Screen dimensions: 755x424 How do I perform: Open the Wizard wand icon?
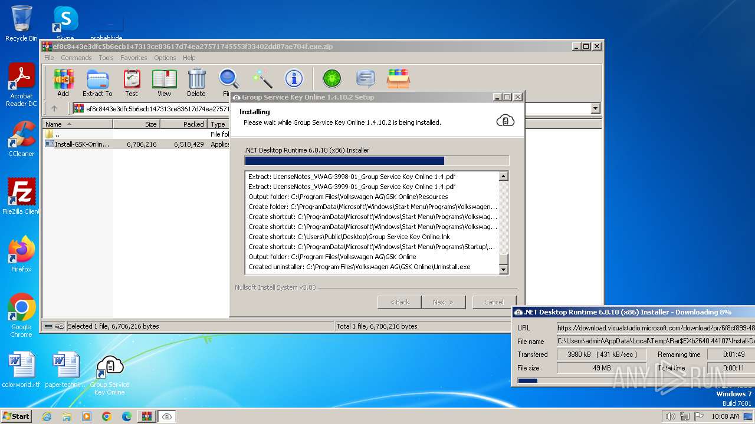[262, 78]
